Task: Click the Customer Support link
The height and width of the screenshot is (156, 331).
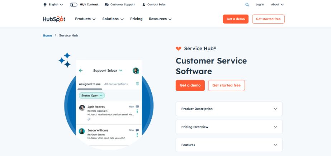Action: (x=122, y=4)
